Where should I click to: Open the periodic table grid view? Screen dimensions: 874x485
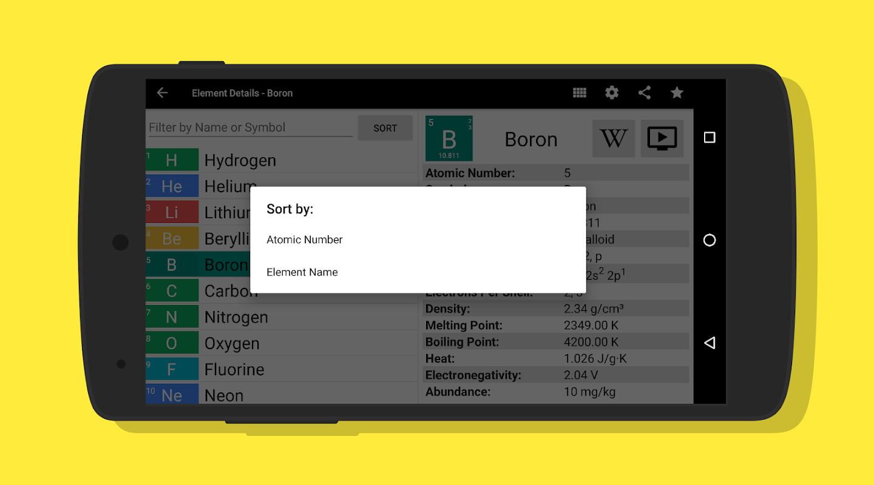tap(580, 93)
